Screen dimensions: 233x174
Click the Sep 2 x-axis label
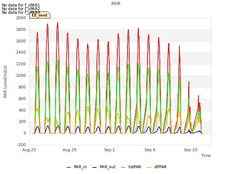[110, 150]
